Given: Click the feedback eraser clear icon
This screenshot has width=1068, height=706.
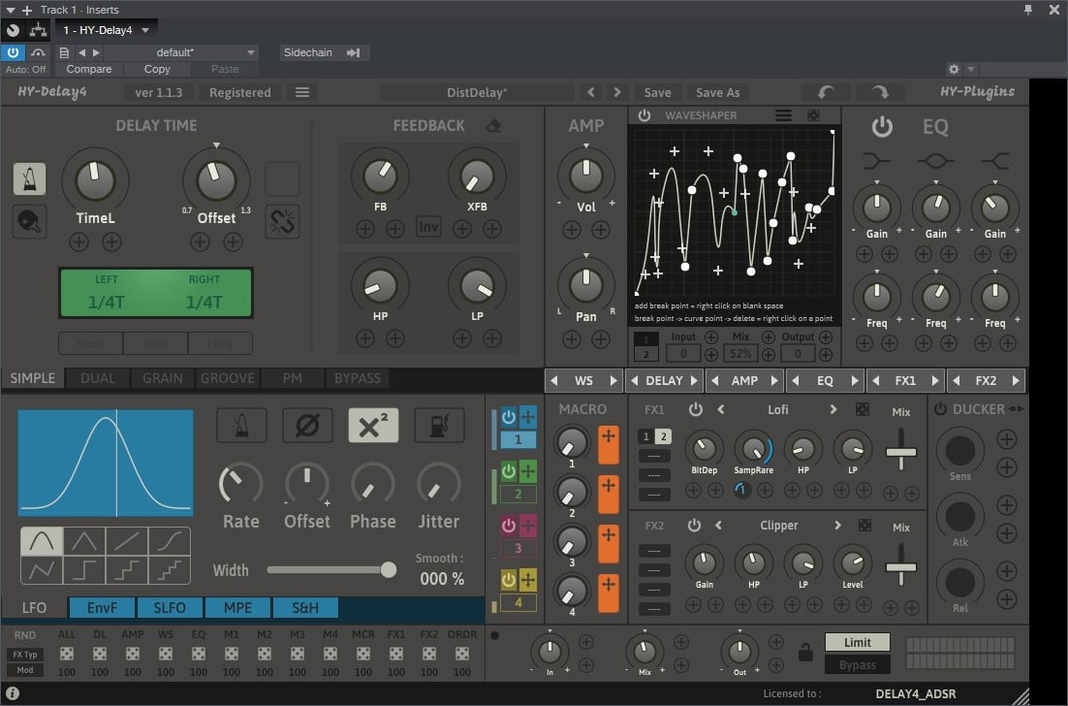Looking at the screenshot, I should point(493,125).
